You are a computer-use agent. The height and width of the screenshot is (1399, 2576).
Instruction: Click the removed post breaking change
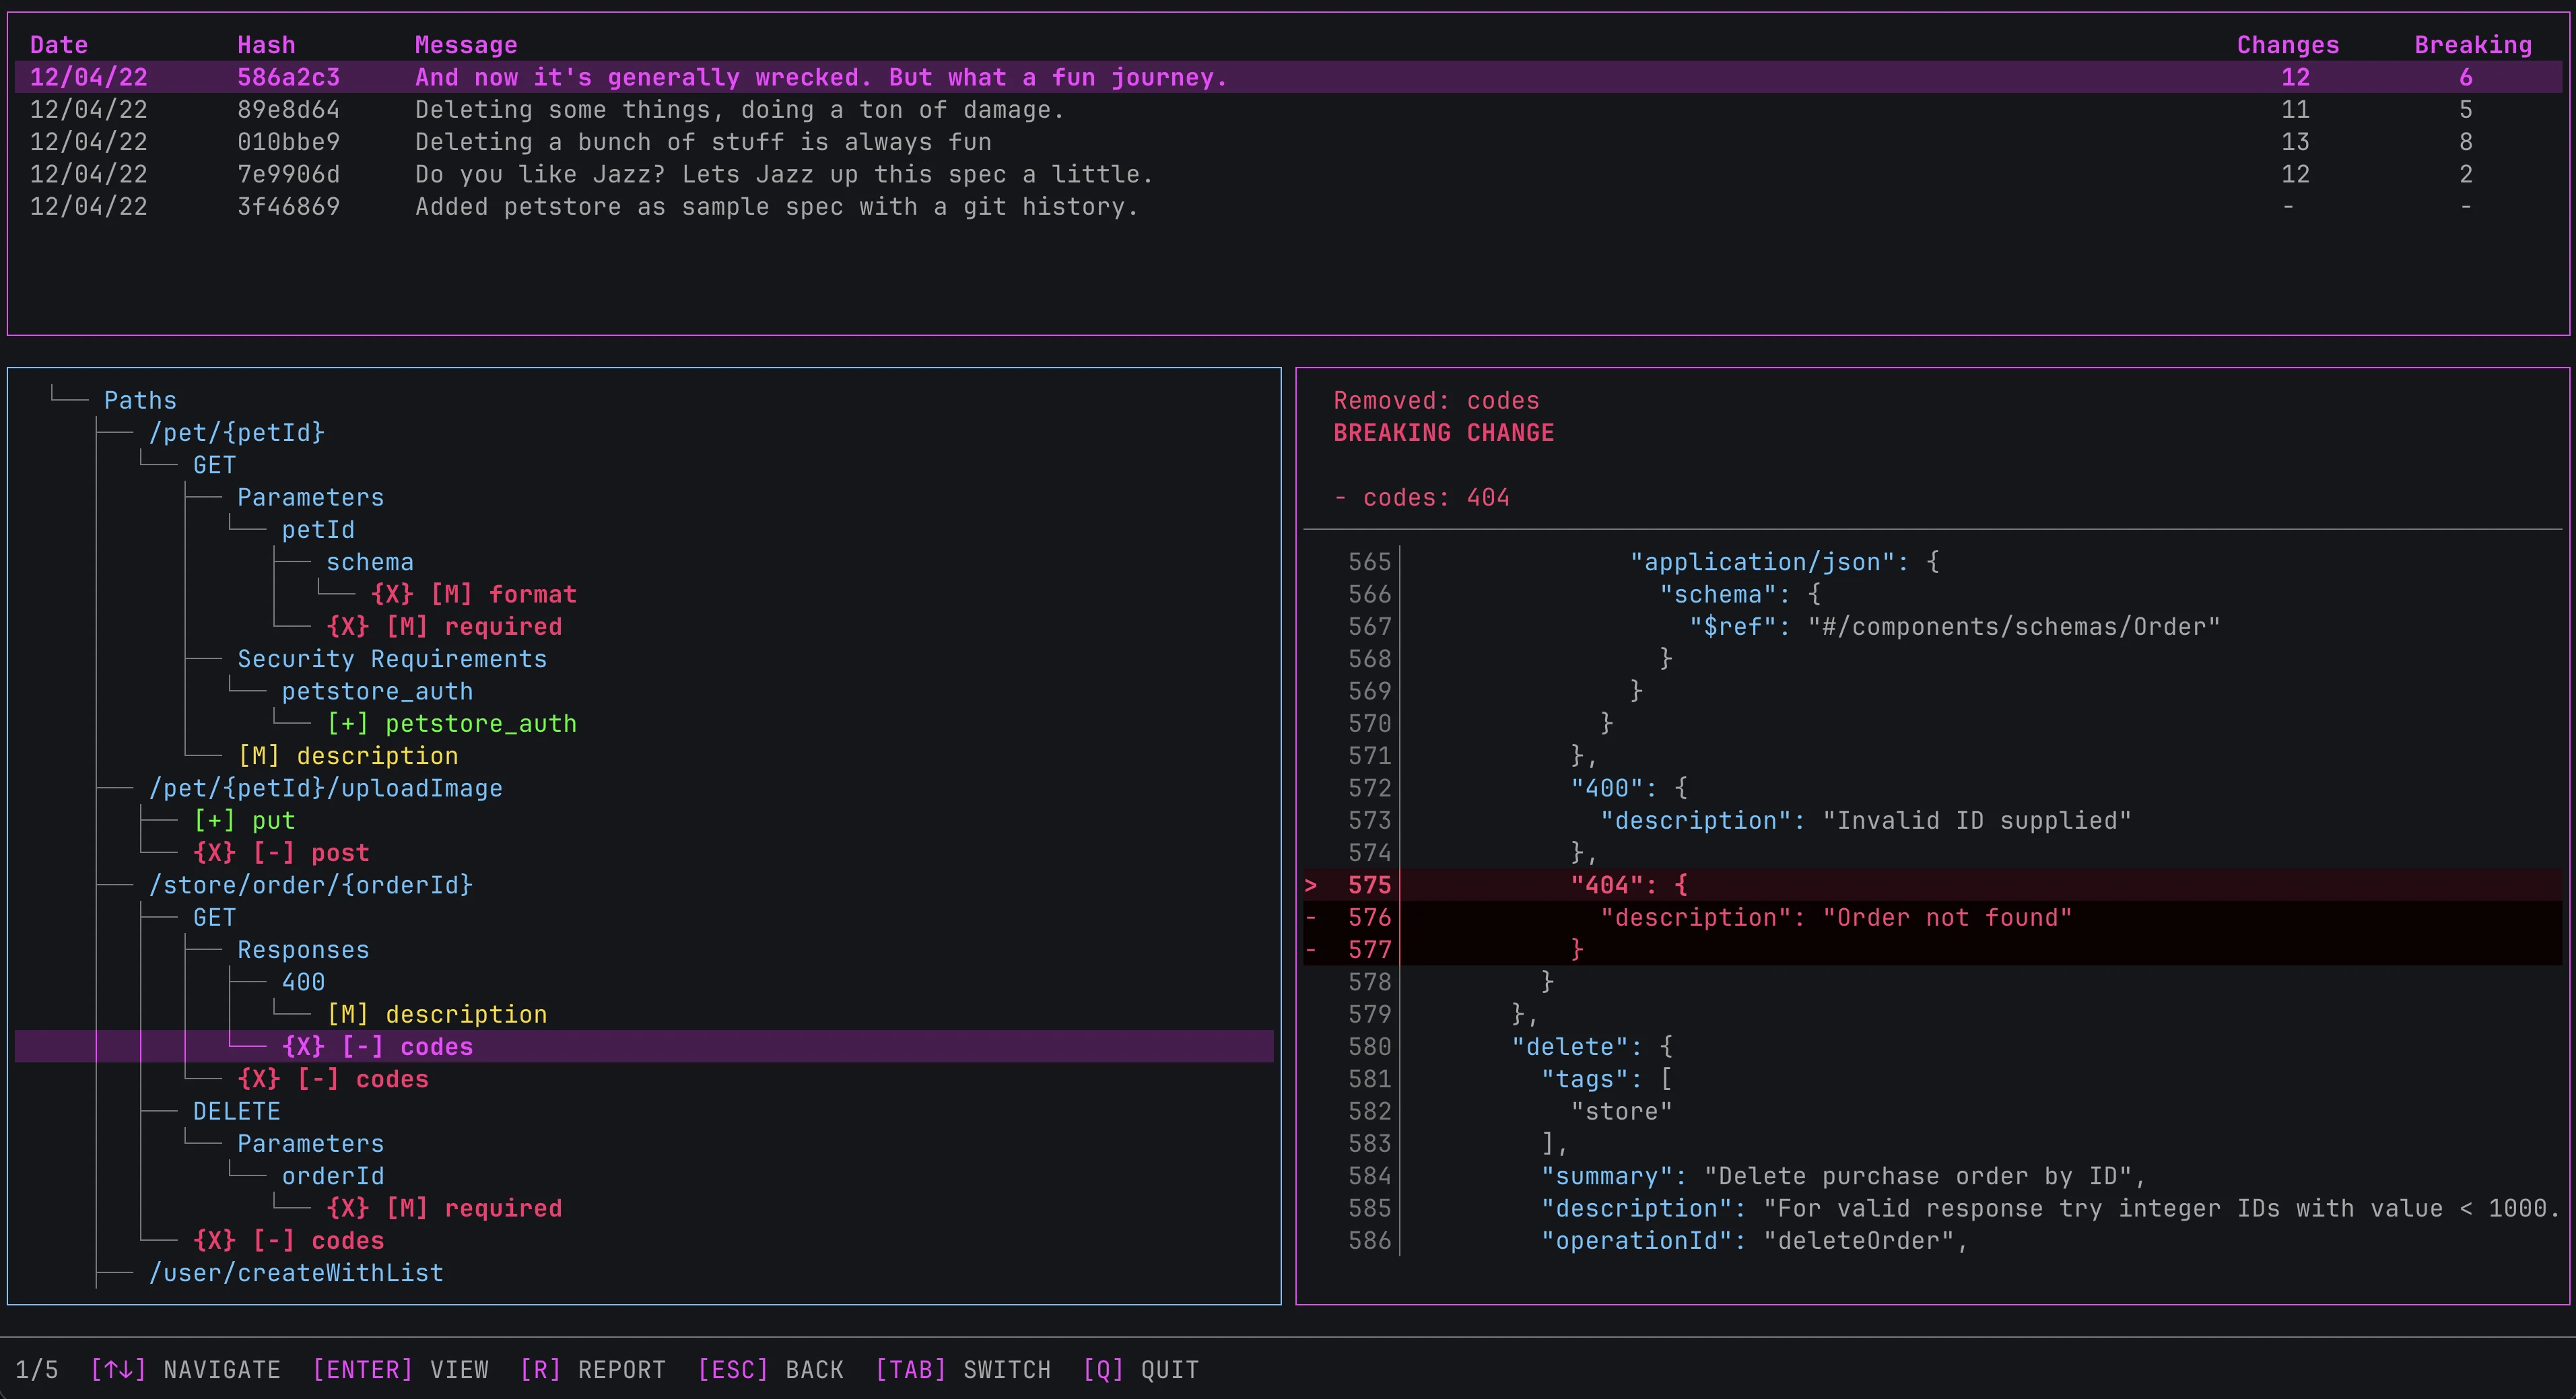click(282, 853)
